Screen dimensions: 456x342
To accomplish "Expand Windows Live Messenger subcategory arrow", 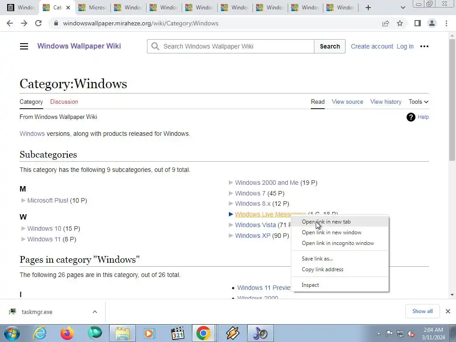I will pos(231,214).
